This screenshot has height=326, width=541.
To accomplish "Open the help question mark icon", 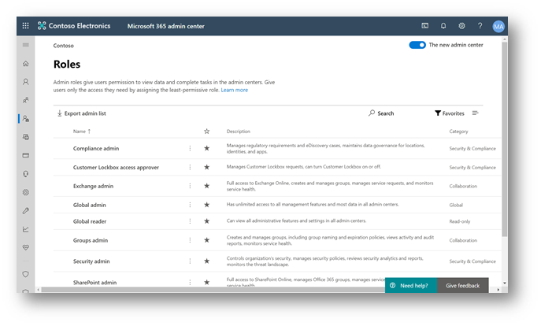I will coord(480,25).
